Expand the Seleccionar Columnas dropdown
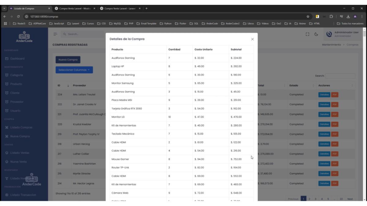 [74, 70]
